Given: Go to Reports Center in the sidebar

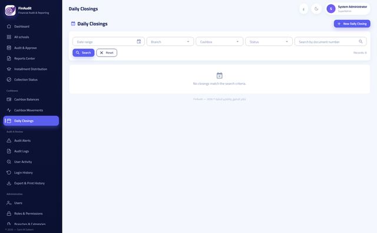Looking at the screenshot, I should 31,58.
